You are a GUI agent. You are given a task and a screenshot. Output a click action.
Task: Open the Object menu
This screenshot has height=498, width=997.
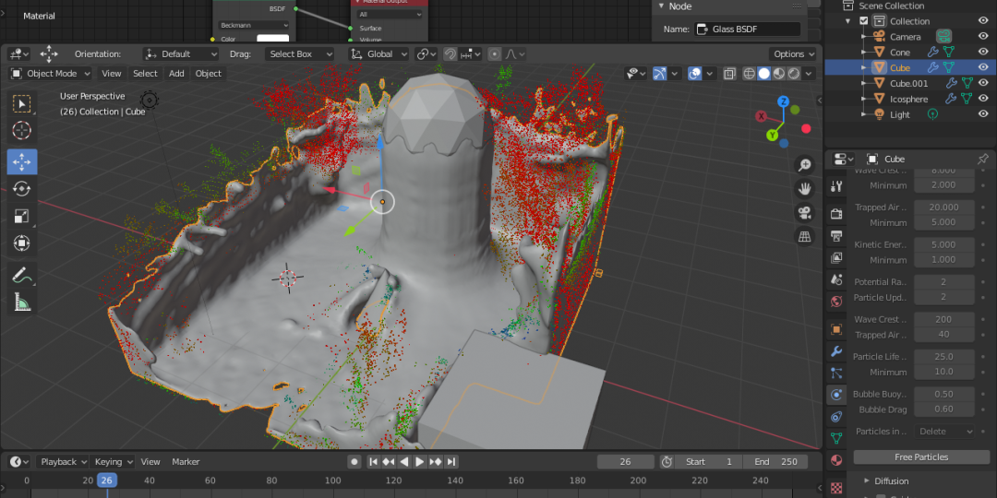(x=209, y=74)
